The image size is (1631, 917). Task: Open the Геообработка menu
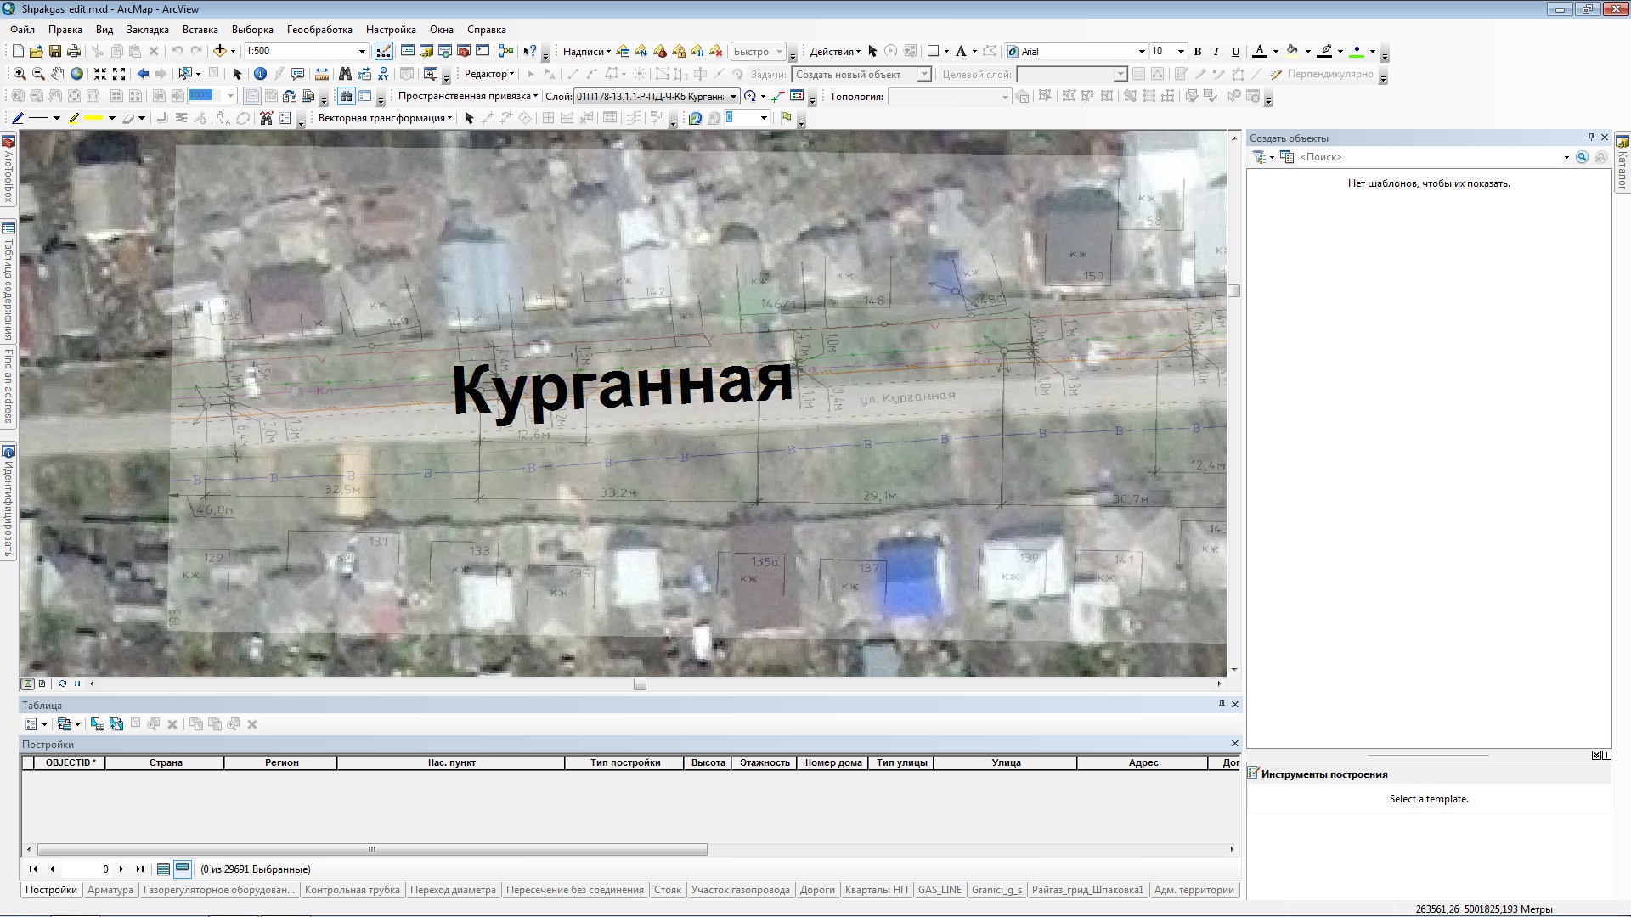320,29
